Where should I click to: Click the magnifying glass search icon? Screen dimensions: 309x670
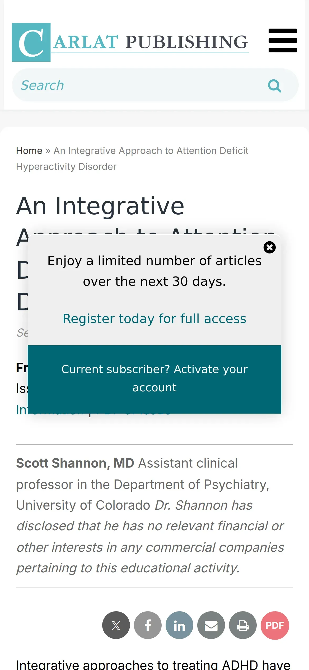click(274, 86)
